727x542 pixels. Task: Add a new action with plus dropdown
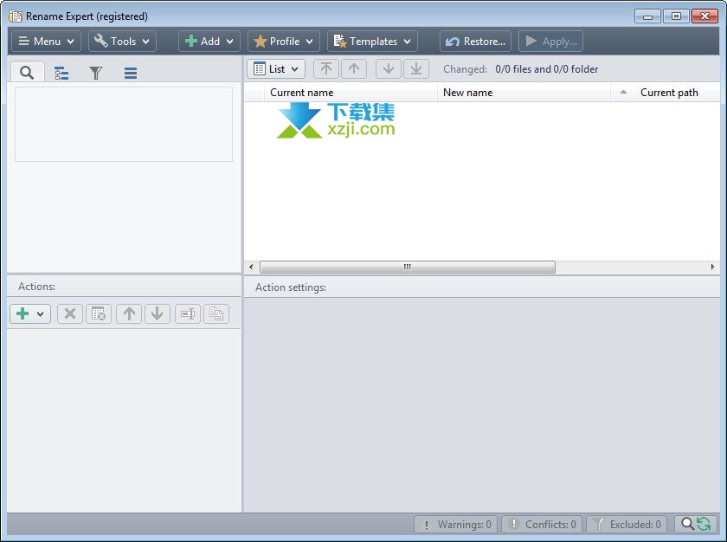click(x=30, y=314)
